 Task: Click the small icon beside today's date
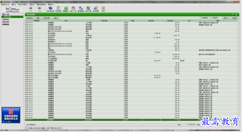click(26, 128)
